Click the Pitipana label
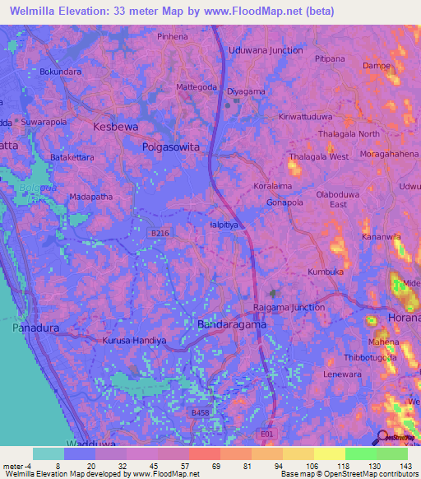421x479 pixels. 330,59
